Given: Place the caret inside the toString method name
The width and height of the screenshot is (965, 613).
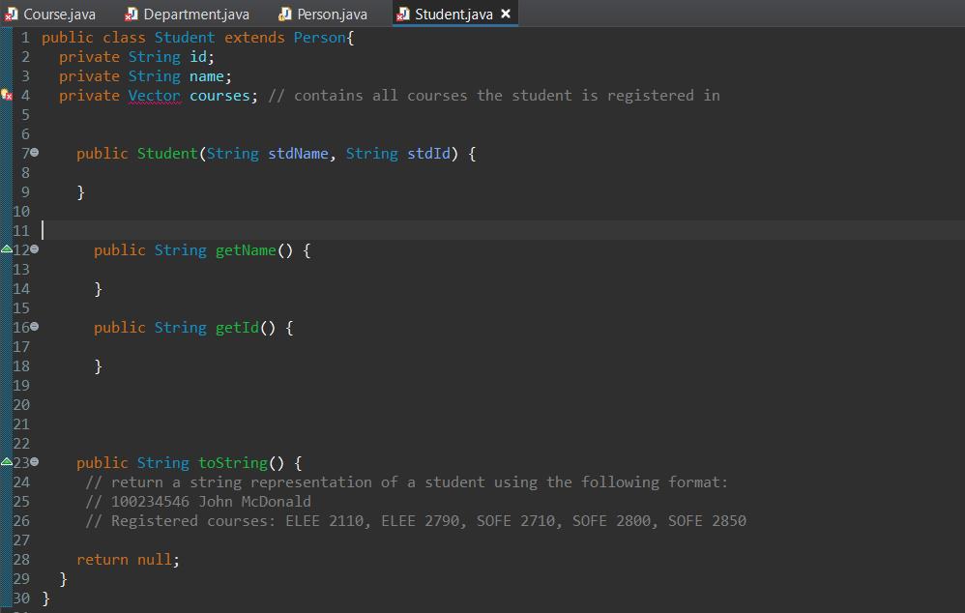Looking at the screenshot, I should [x=232, y=462].
